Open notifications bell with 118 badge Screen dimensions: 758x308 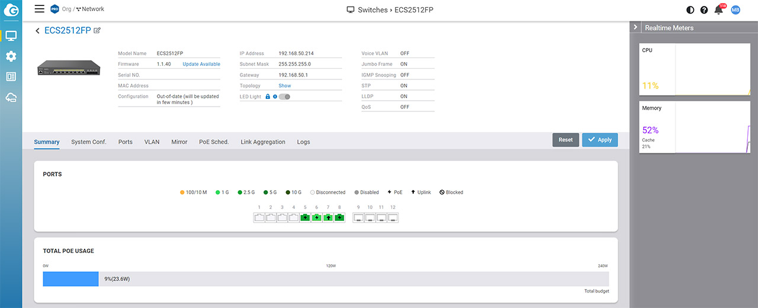(x=720, y=9)
